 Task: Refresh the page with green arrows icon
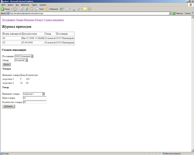coord(27,9)
